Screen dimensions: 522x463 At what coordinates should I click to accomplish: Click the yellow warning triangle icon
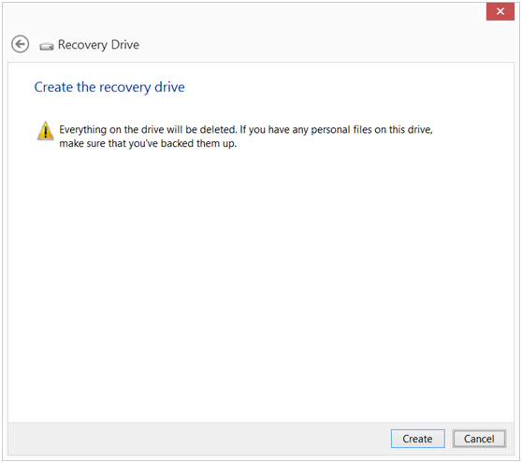pos(45,131)
